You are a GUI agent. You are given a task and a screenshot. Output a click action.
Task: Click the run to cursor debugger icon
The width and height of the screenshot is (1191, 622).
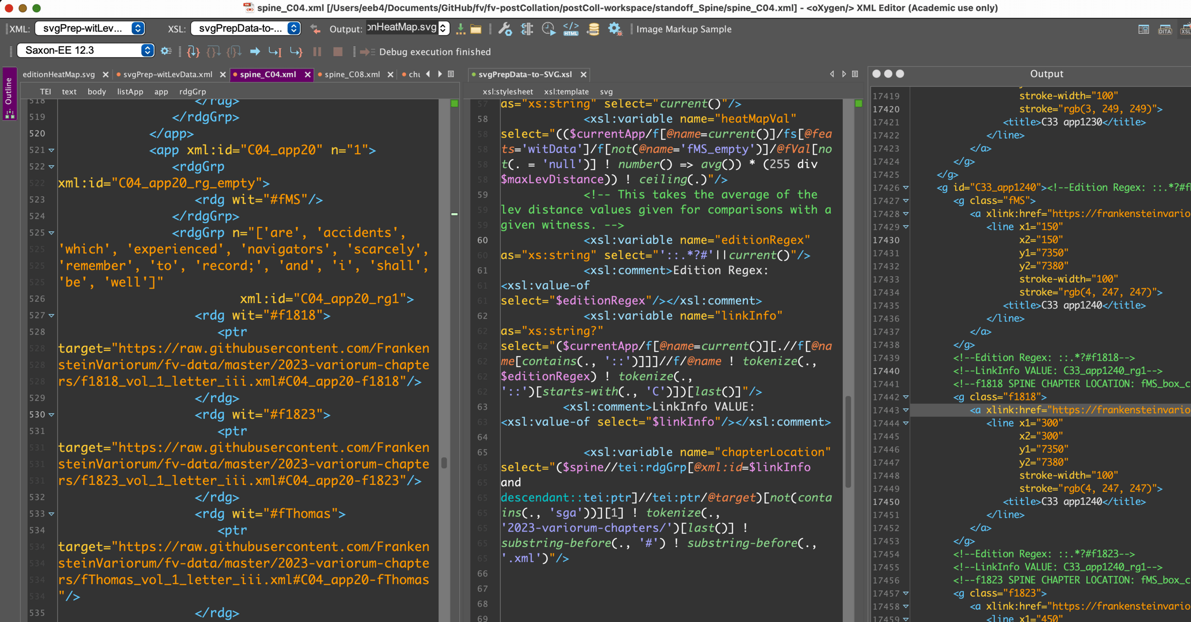tap(275, 51)
